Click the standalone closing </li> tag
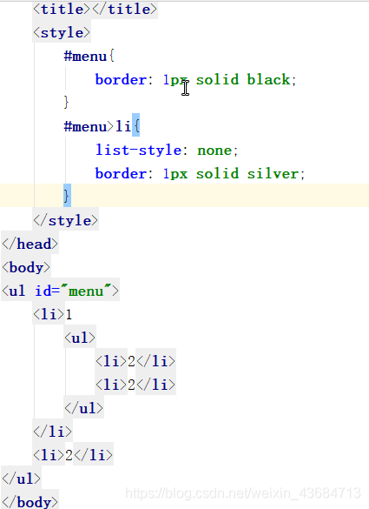 52,432
